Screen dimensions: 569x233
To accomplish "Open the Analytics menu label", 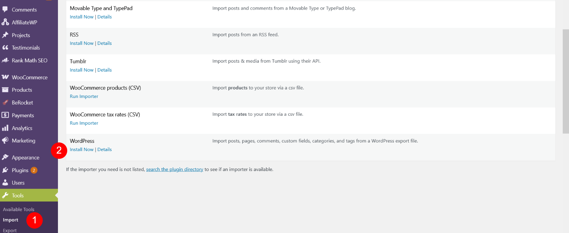I will pos(22,128).
